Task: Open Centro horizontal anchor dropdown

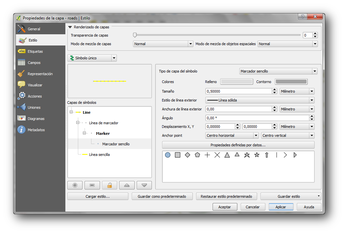Action: coord(232,135)
